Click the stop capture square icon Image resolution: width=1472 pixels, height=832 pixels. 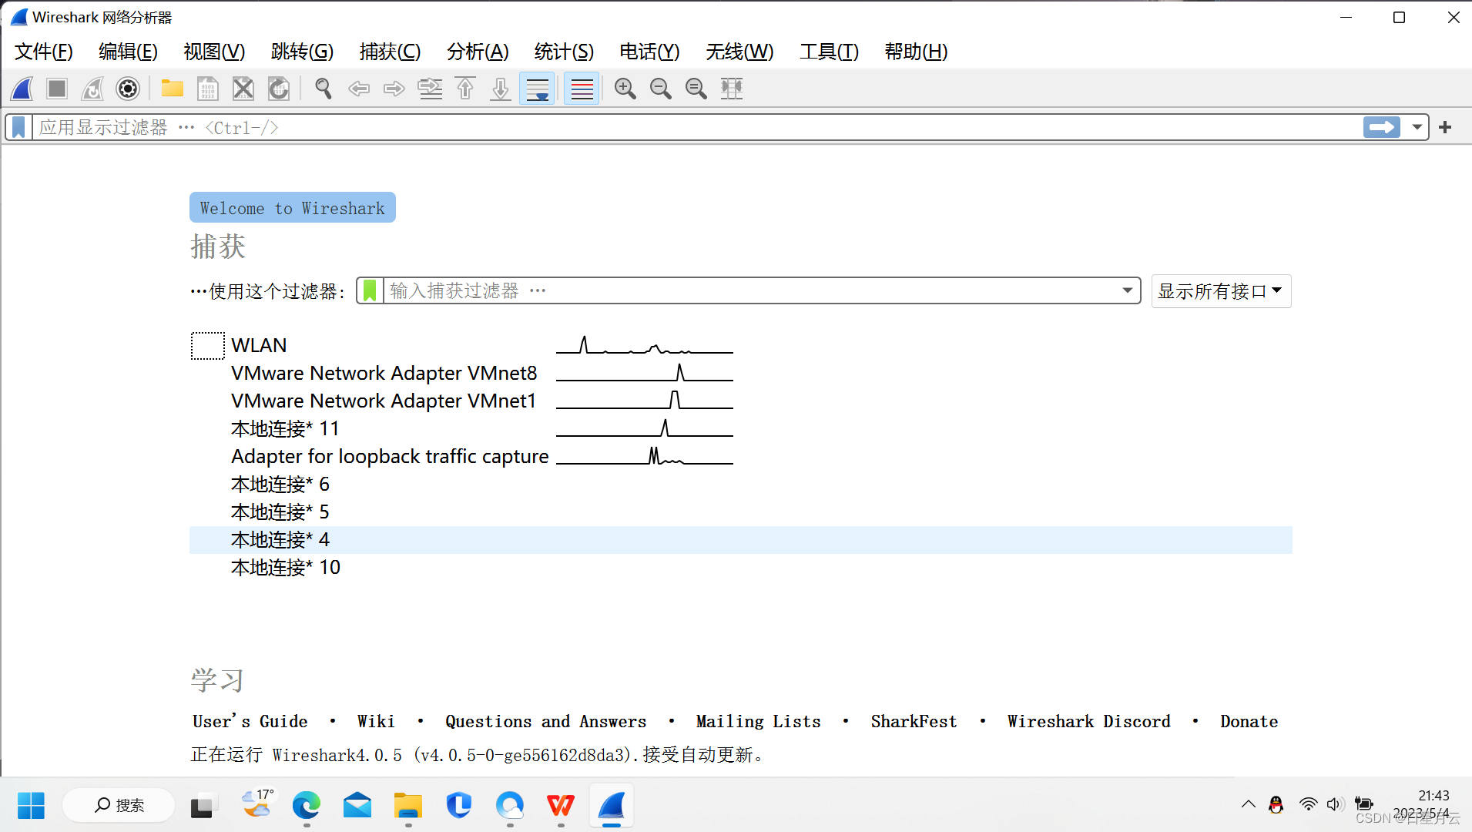tap(57, 89)
